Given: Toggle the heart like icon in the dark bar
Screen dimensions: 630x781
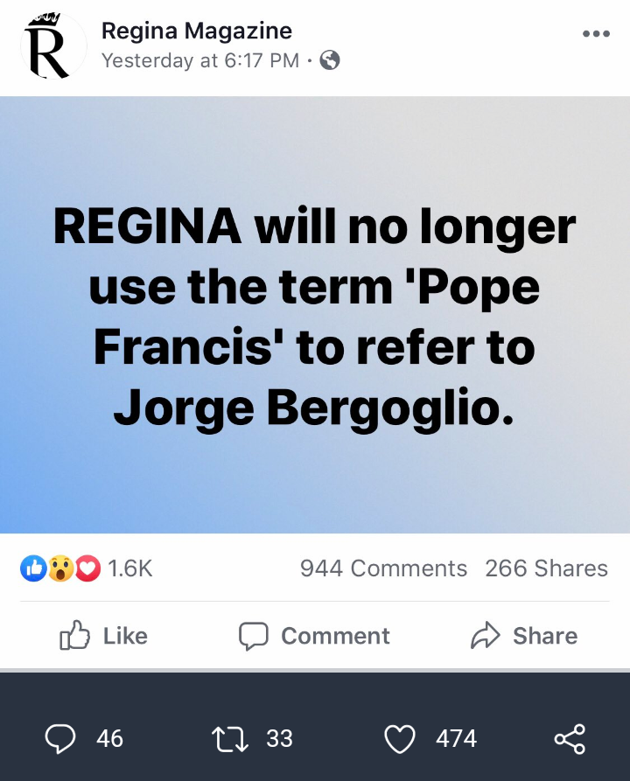Looking at the screenshot, I should click(400, 739).
